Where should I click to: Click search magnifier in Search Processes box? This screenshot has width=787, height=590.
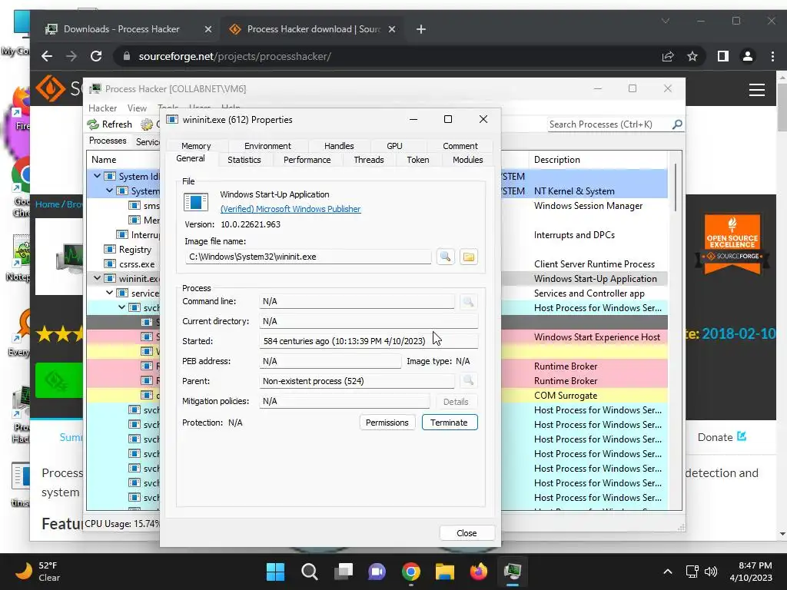(x=676, y=124)
